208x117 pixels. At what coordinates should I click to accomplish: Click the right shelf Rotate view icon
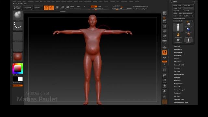(x=164, y=86)
